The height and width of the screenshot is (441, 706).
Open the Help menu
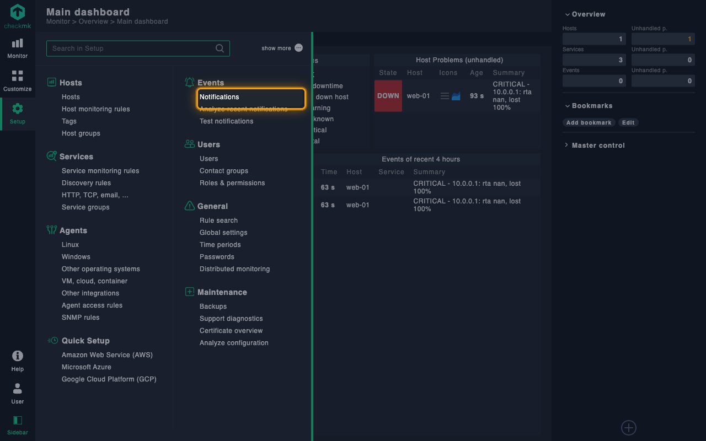[18, 361]
